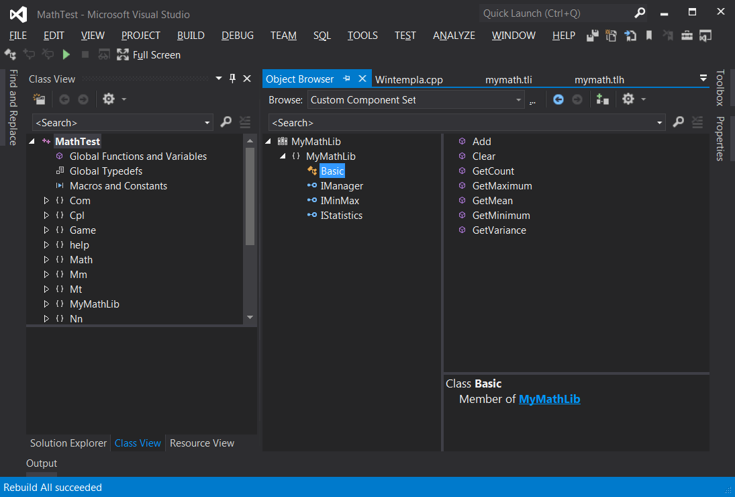This screenshot has width=735, height=497.
Task: Switch to the mymath.tlh tab
Action: (599, 80)
